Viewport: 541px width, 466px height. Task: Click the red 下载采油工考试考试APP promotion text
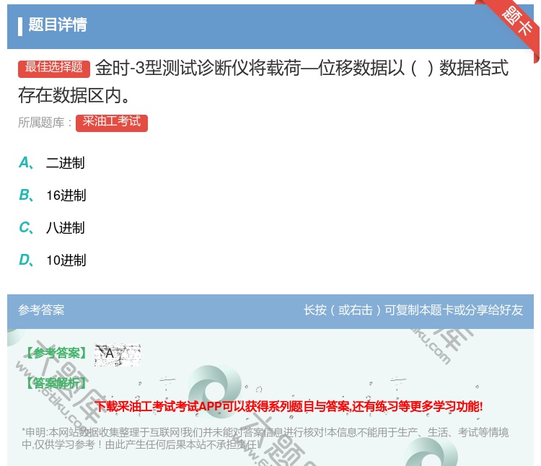(x=289, y=406)
